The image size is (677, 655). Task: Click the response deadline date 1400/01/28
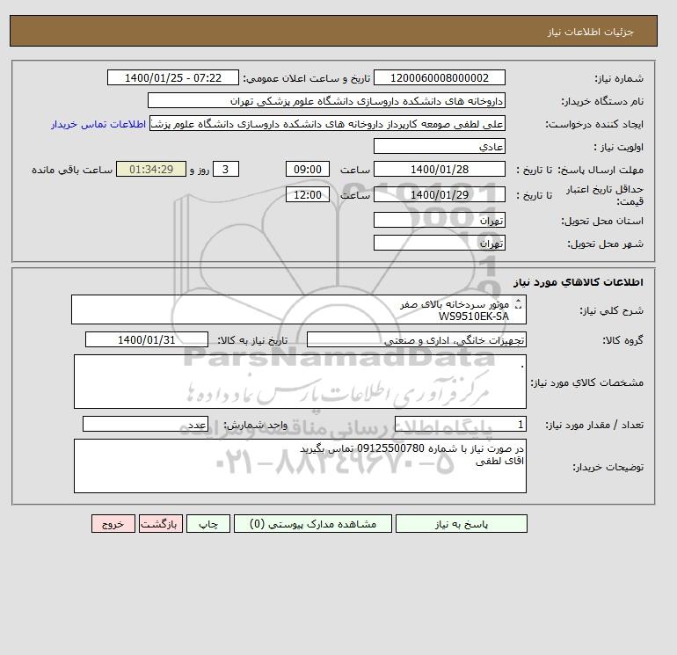tap(439, 170)
